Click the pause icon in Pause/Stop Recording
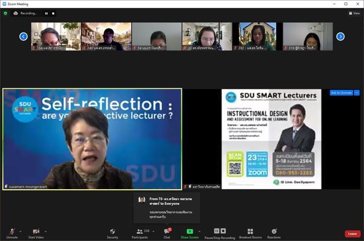This screenshot has height=241, width=364. point(216,231)
